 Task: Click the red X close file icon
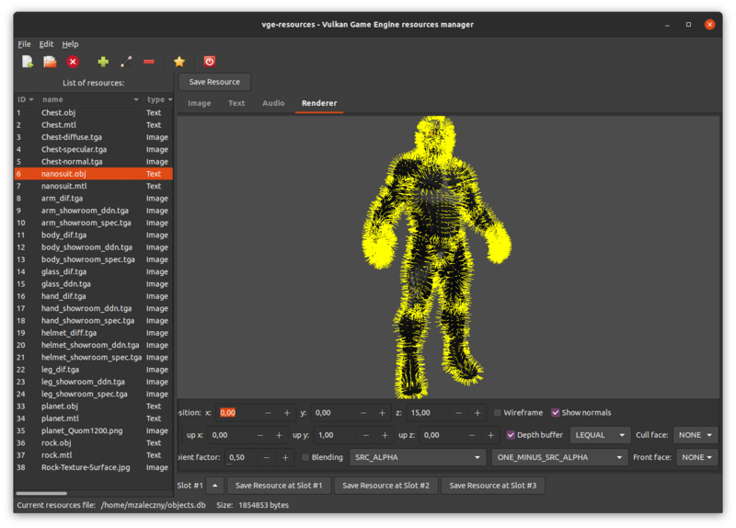(73, 62)
